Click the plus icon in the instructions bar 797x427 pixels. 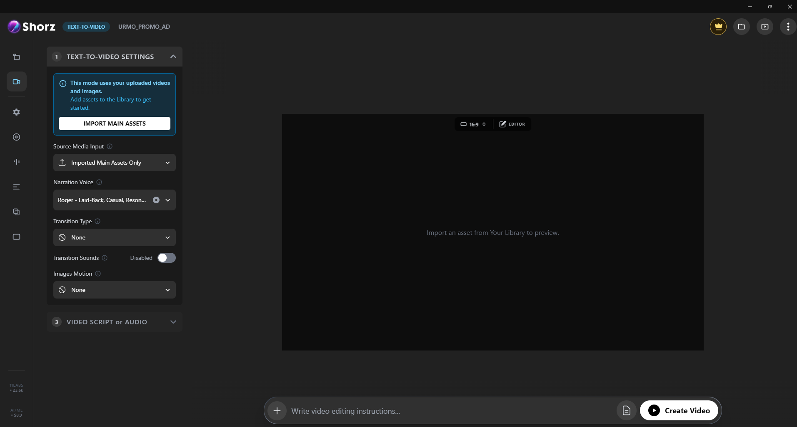(277, 411)
